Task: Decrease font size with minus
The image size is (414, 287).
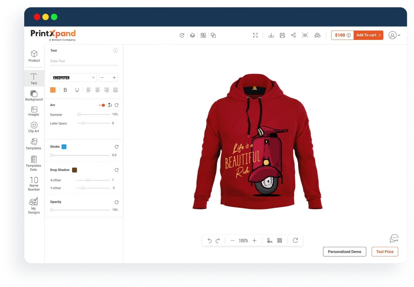Action: click(x=102, y=78)
